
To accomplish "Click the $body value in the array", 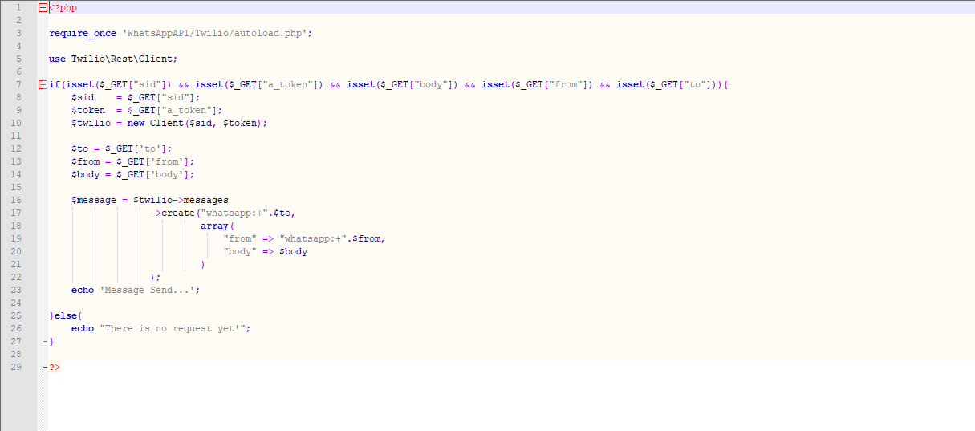I will 293,251.
